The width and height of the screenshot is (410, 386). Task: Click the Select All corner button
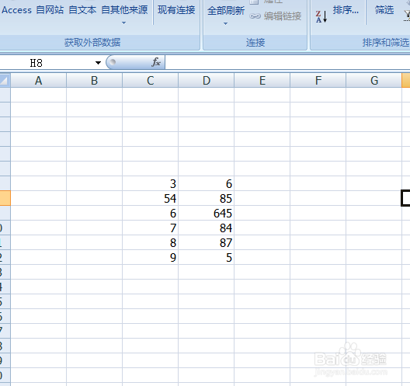click(5, 80)
